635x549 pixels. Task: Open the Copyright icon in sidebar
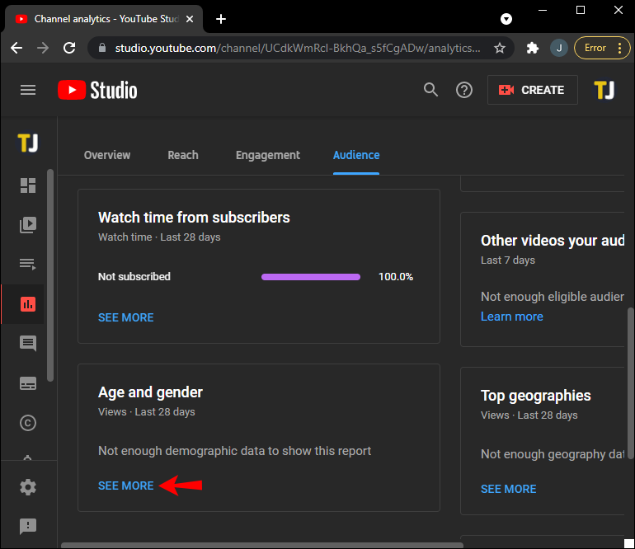pyautogui.click(x=28, y=423)
